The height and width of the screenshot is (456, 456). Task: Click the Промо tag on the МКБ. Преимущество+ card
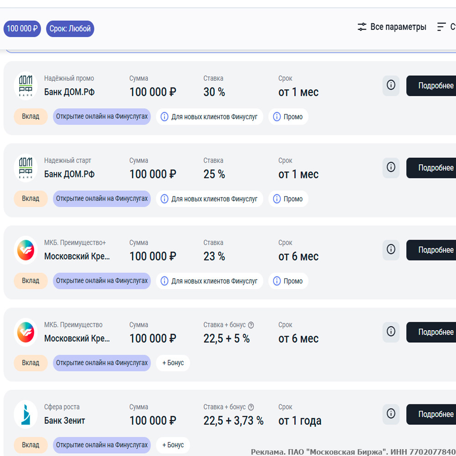point(288,281)
